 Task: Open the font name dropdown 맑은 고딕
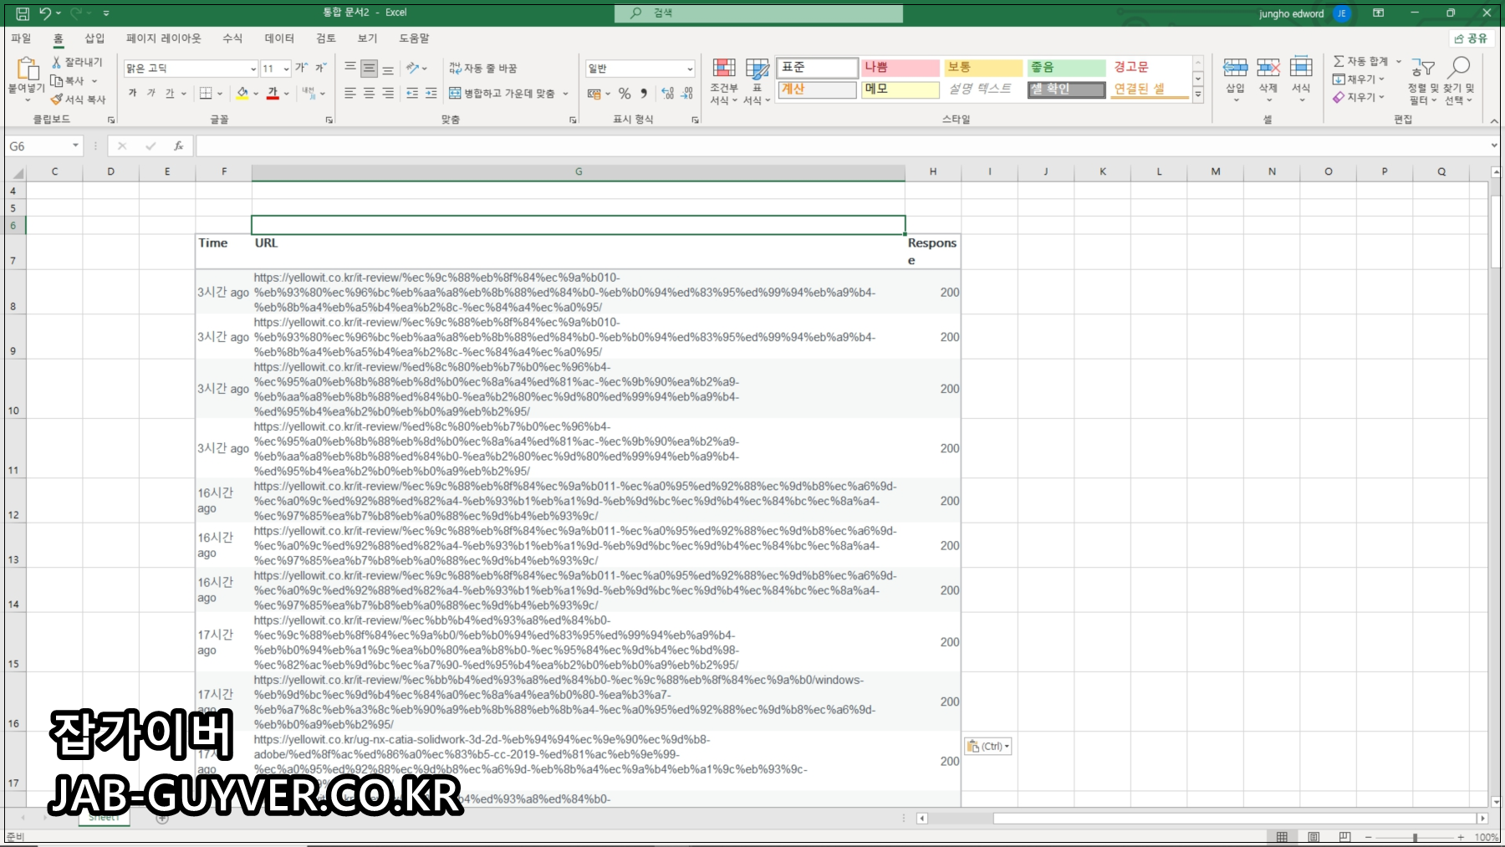tap(253, 69)
